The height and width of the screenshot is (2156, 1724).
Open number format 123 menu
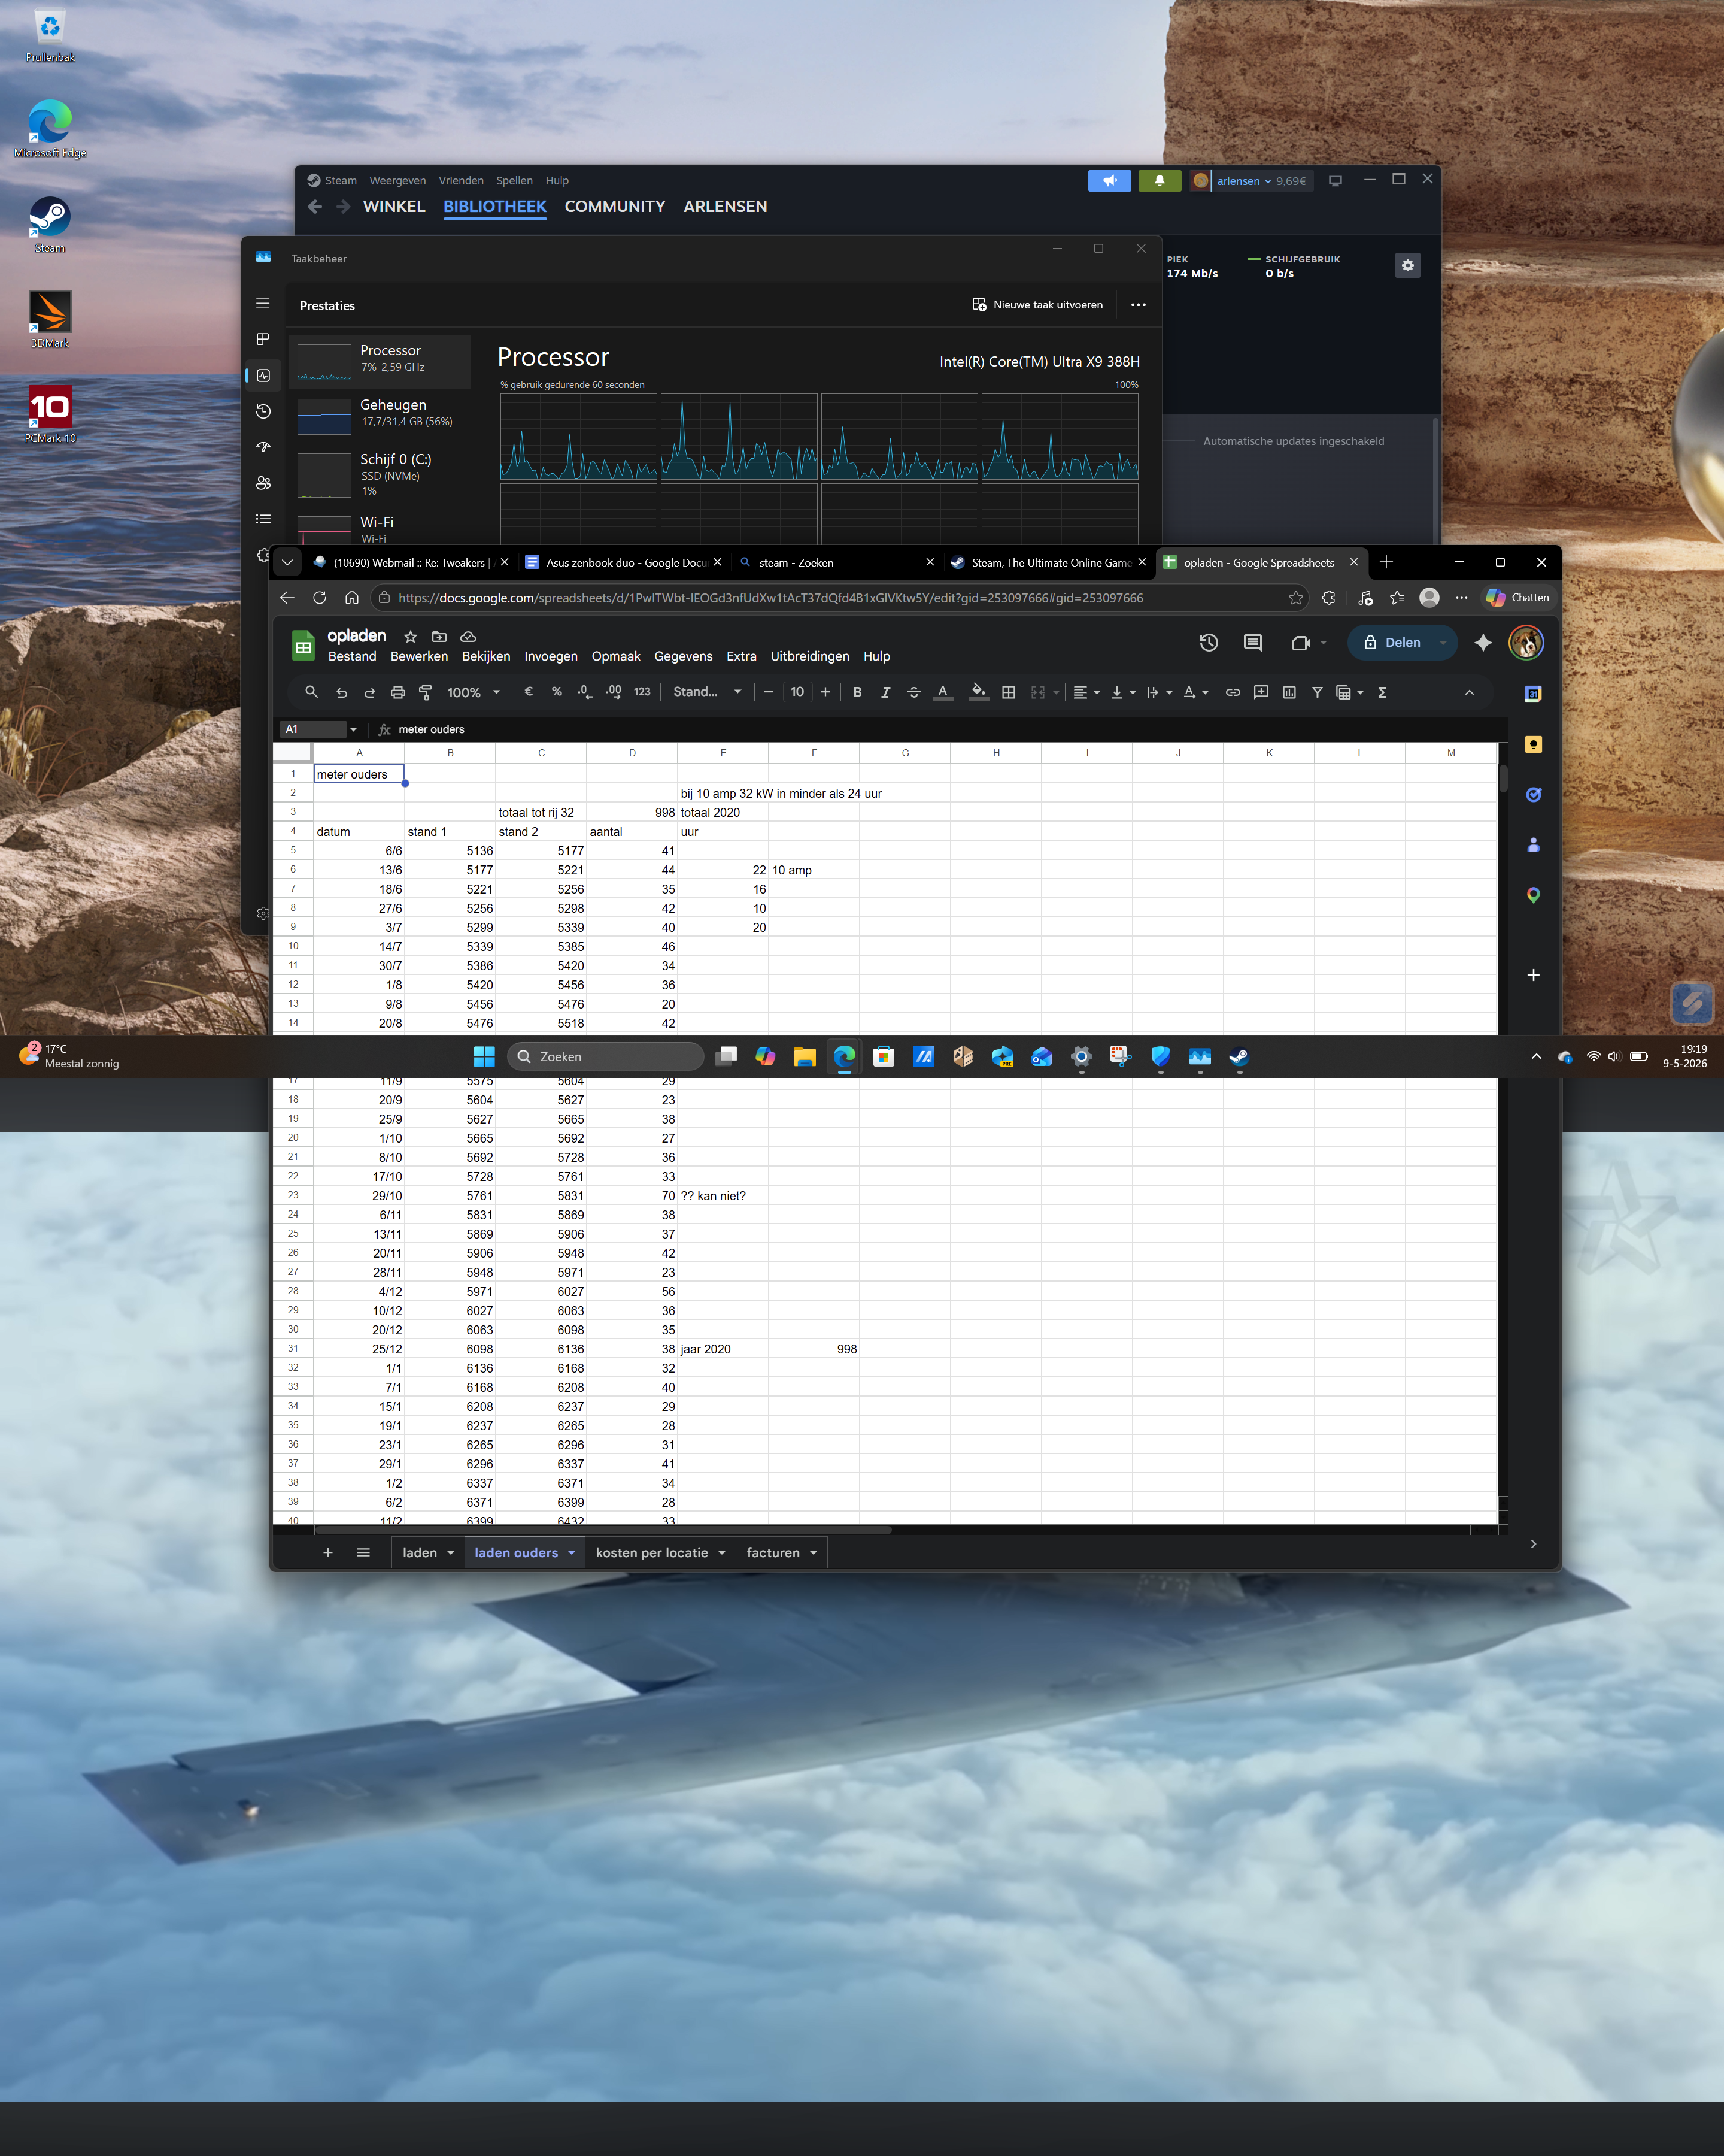coord(642,692)
